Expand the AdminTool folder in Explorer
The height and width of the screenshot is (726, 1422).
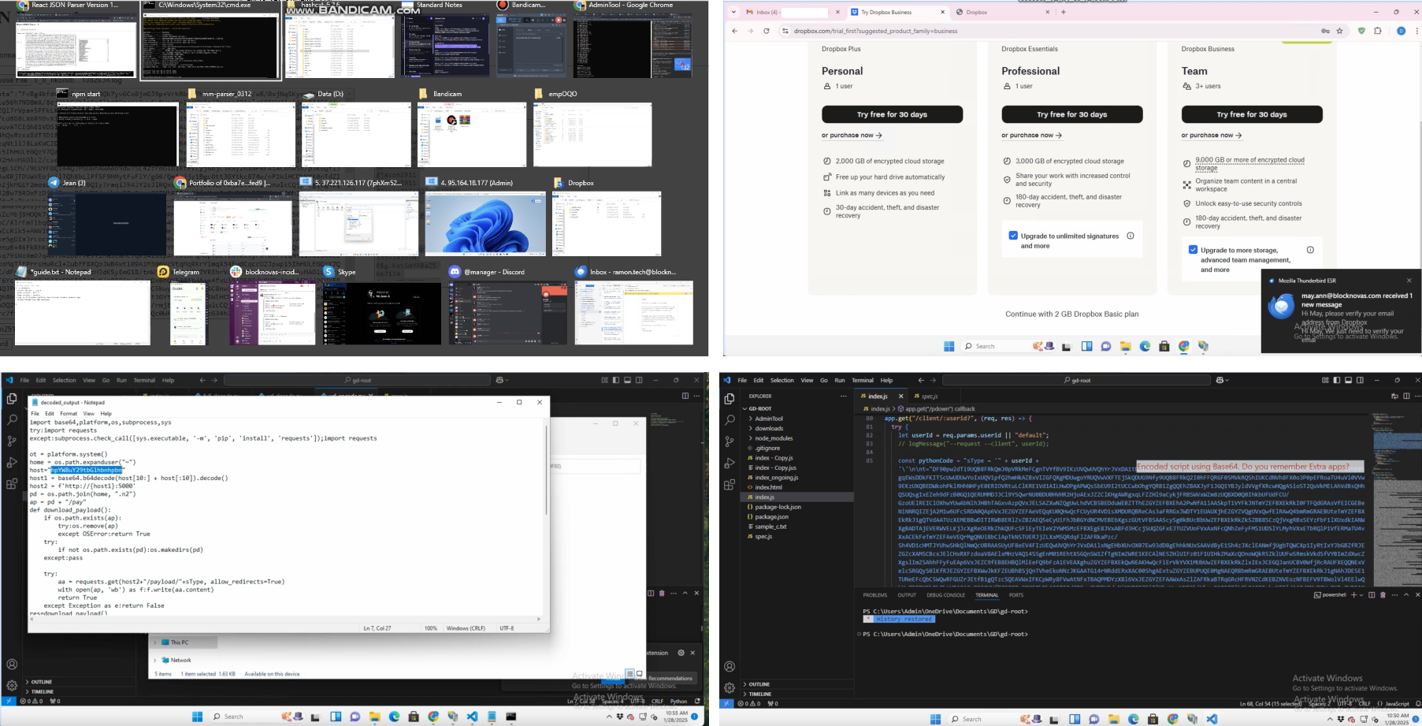768,419
